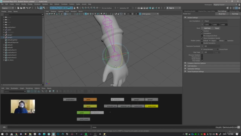Toggle the Attribute Editor sidebar icon at top right
Image resolution: width=241 pixels, height=136 pixels.
(x=233, y=8)
